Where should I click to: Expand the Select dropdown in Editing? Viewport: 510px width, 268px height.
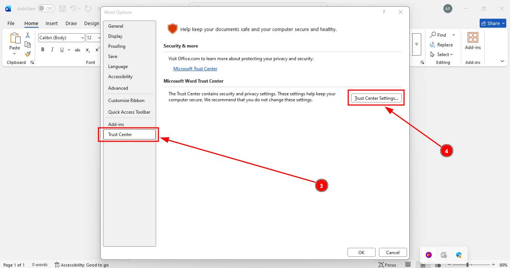click(x=444, y=54)
